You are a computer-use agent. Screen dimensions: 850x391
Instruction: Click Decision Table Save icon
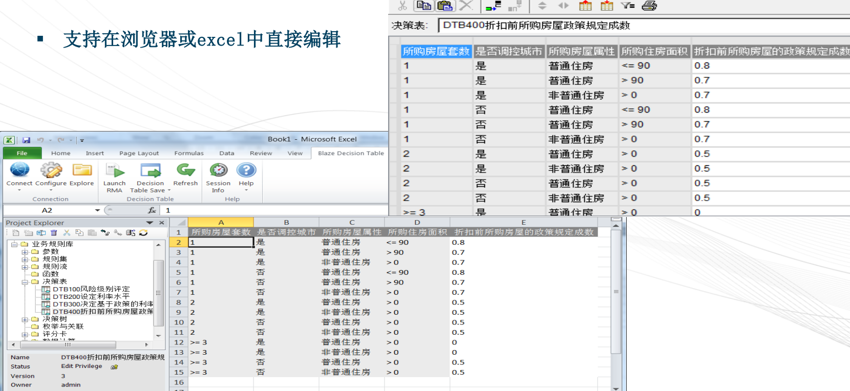point(151,170)
